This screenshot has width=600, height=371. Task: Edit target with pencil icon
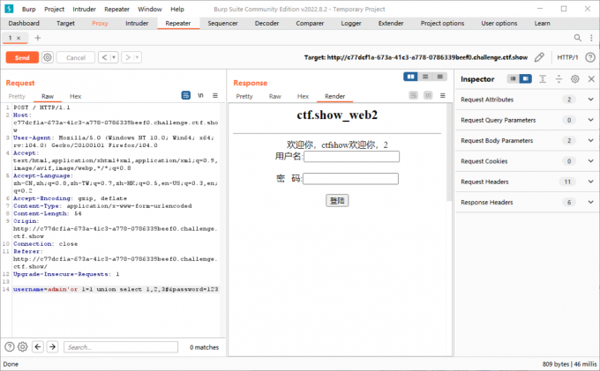pos(539,57)
